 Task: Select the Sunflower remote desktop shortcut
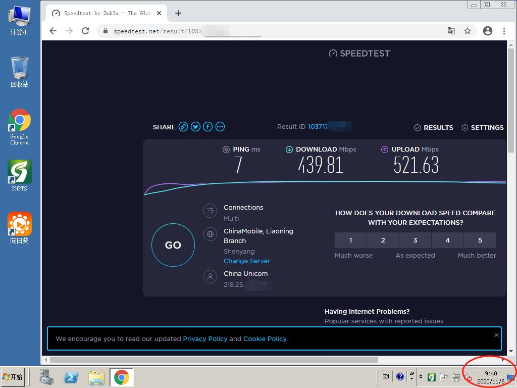click(x=20, y=228)
